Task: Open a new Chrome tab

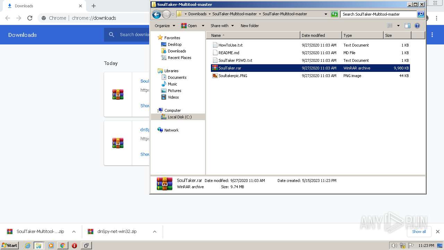Action: pyautogui.click(x=94, y=6)
